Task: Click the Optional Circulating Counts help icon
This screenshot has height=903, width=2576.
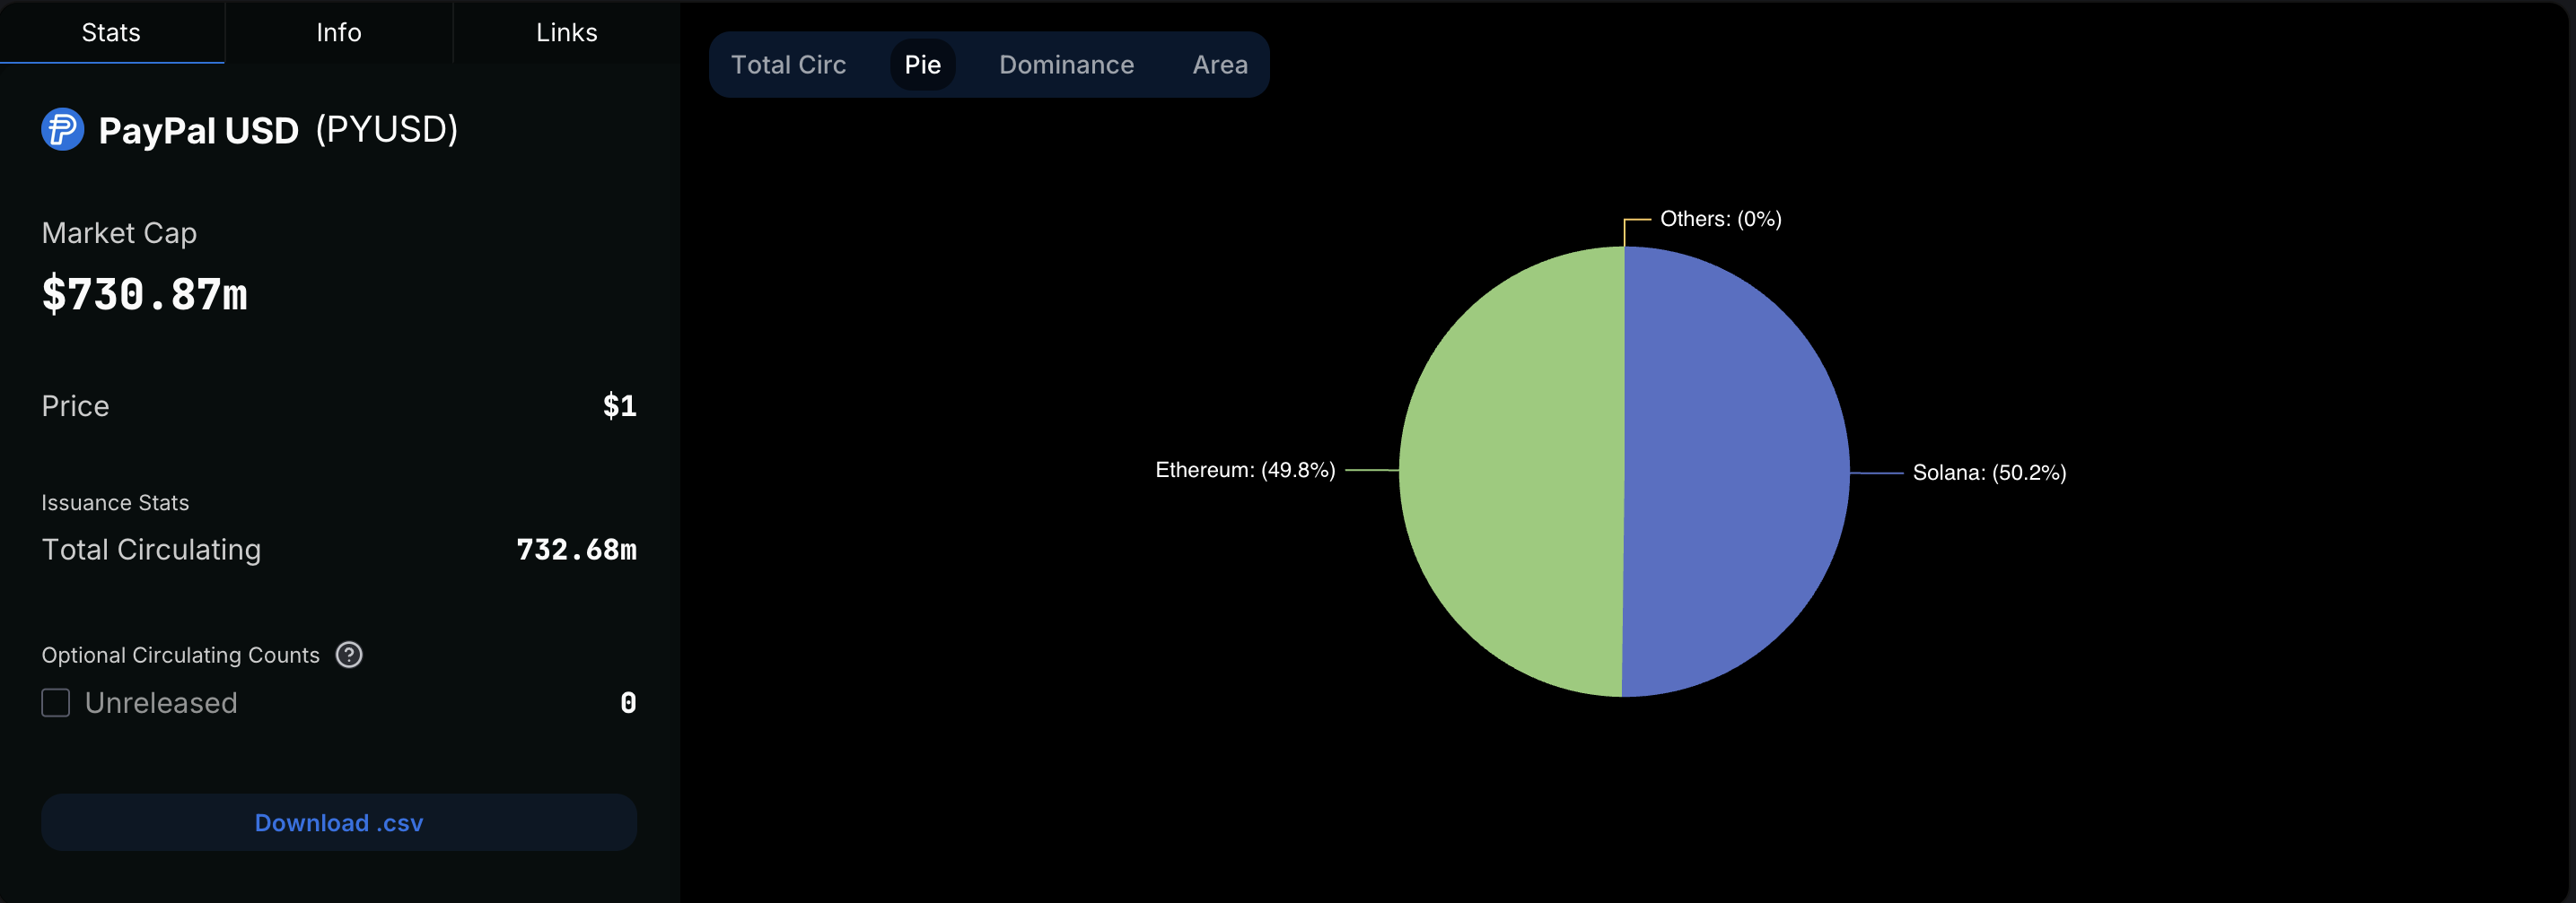Action: pos(349,656)
